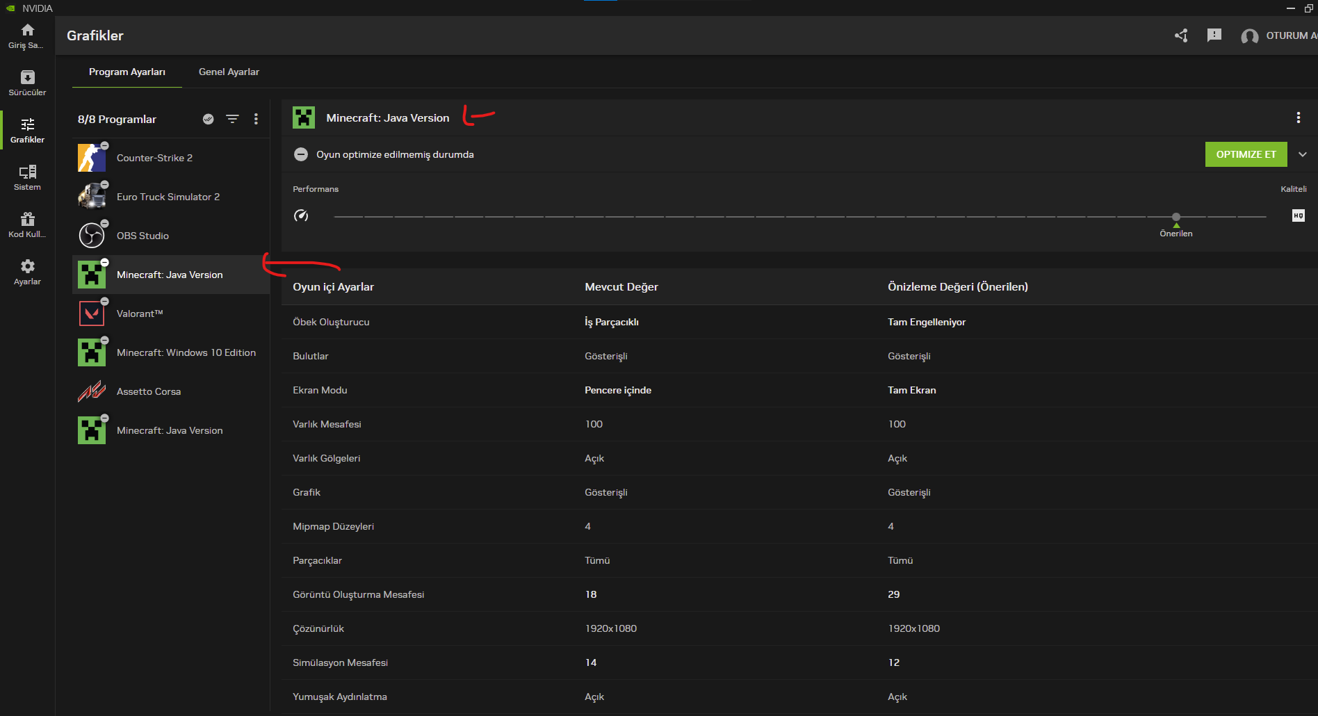Image resolution: width=1318 pixels, height=716 pixels.
Task: Open the program list filter icon
Action: point(232,119)
